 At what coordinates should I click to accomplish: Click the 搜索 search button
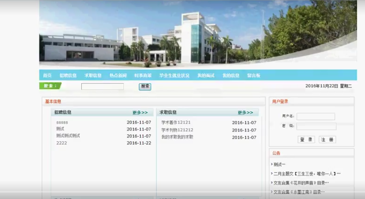click(x=145, y=87)
